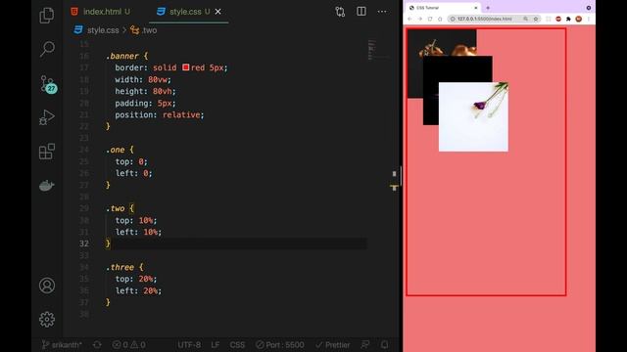Open the browser Extensions puzzle icon

[568, 19]
